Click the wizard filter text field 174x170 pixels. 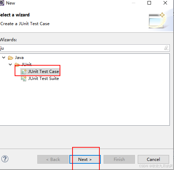coord(85,48)
